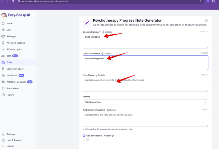Open AI Images from the sidebar
This screenshot has width=219, height=149.
(11, 36)
